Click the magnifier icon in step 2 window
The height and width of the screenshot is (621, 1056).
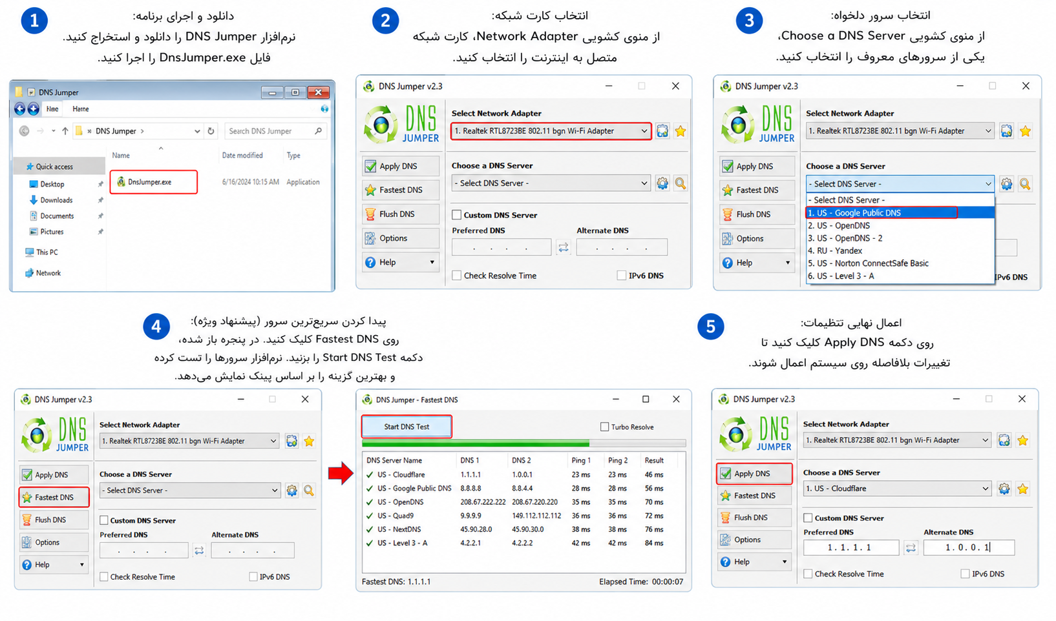click(x=681, y=183)
